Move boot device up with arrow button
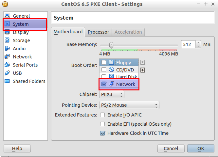 pyautogui.click(x=142, y=62)
